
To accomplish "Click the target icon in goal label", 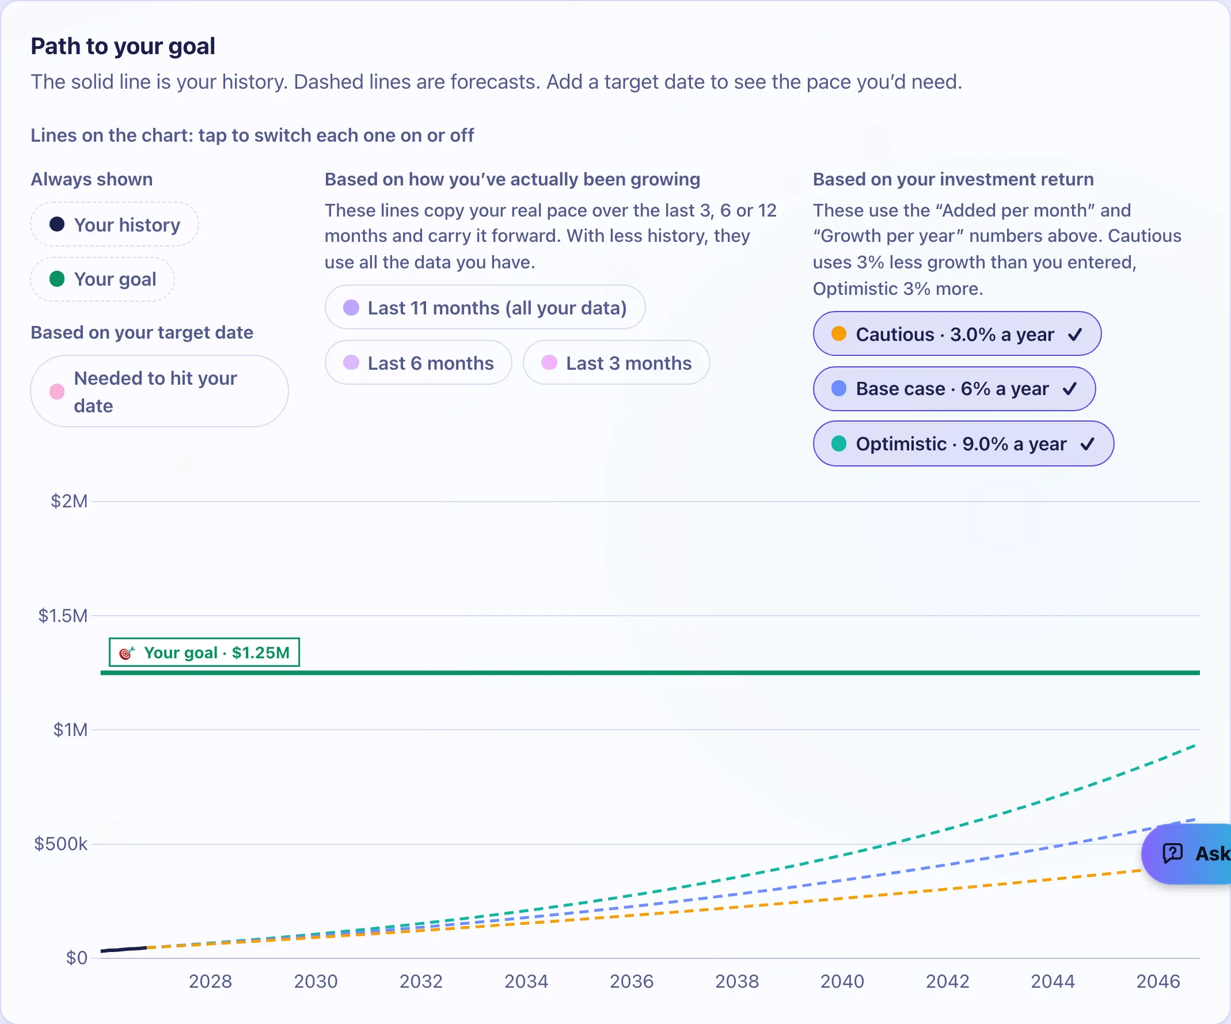I will tap(127, 653).
